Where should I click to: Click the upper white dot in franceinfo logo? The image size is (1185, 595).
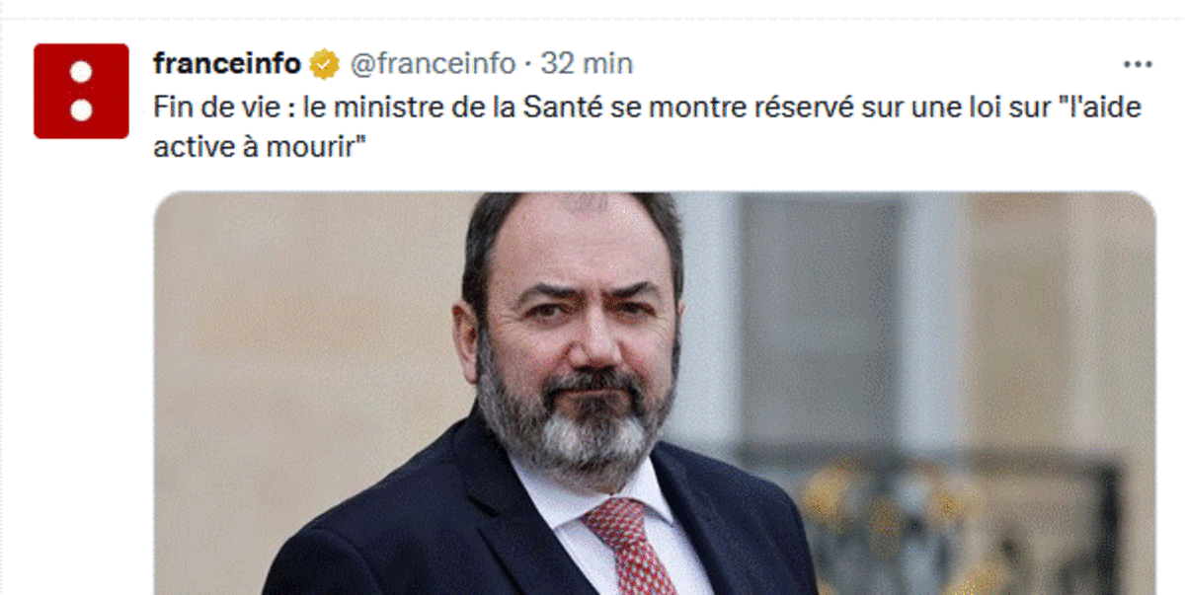click(x=81, y=72)
